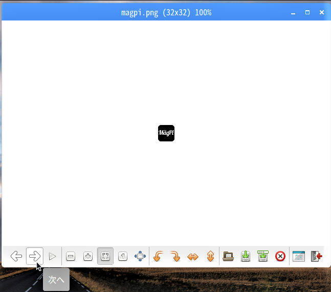Show image at original size

pos(123,256)
